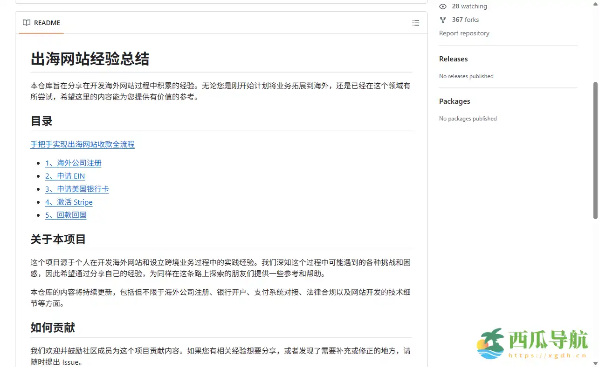Open the 367 forks link
599x367 pixels.
(465, 20)
